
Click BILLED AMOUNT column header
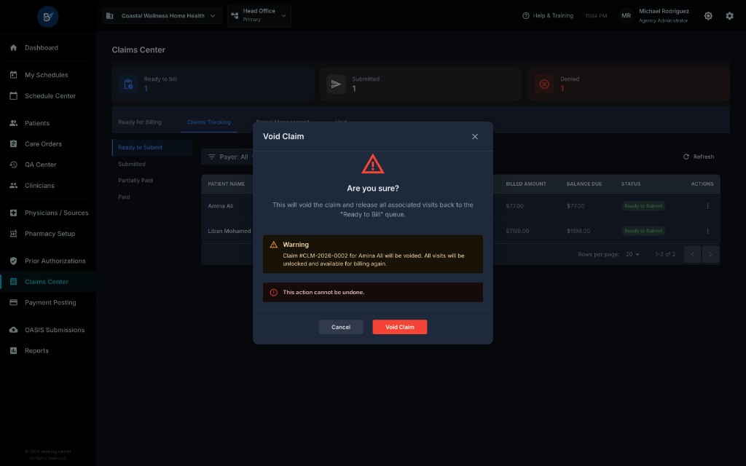click(526, 184)
